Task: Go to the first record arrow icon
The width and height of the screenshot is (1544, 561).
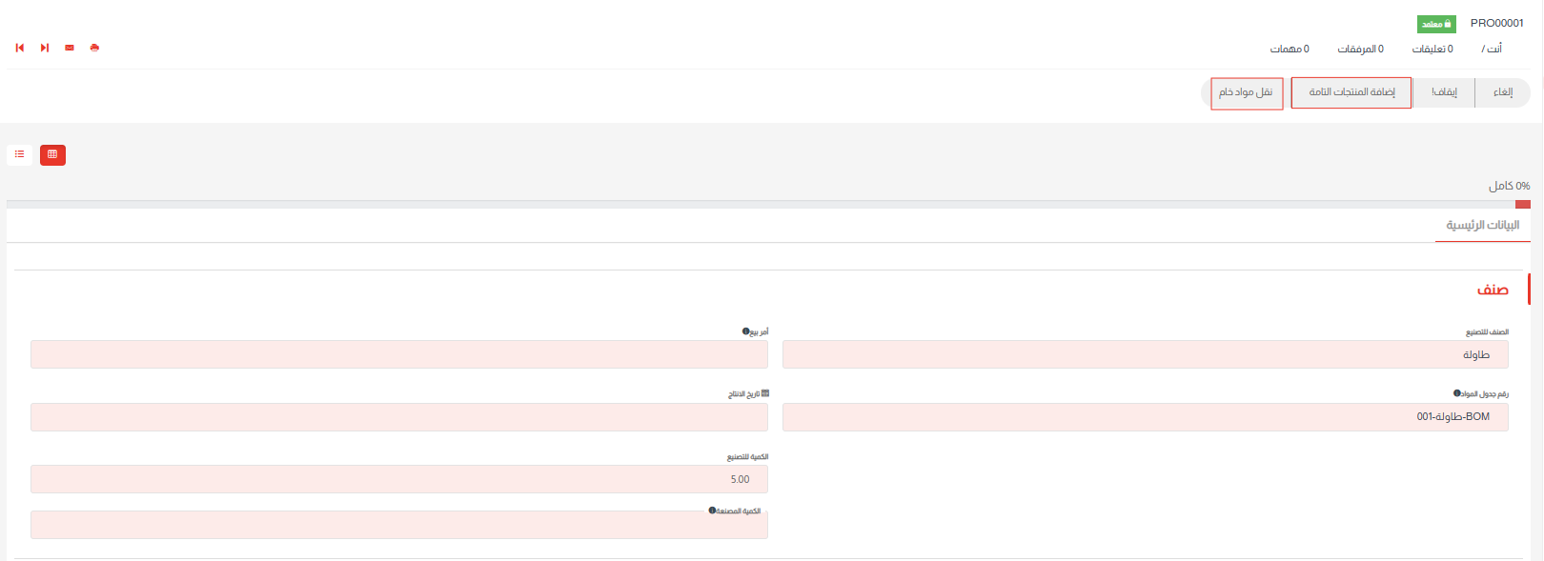Action: point(20,48)
